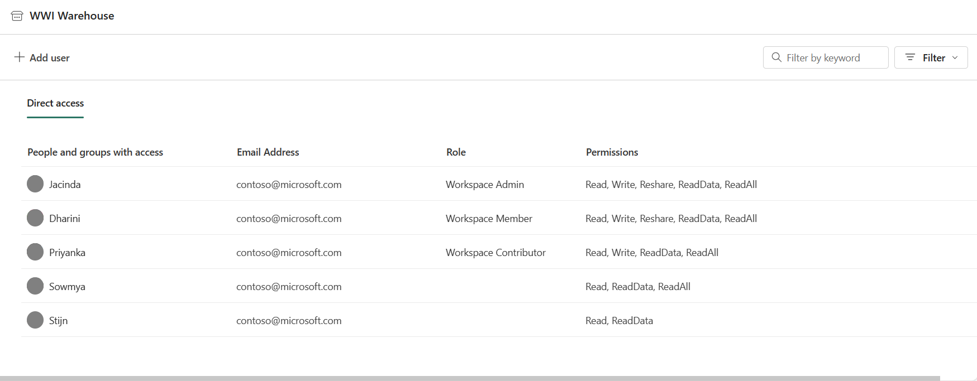The image size is (977, 381).
Task: Click the Email Address column header
Action: (268, 152)
